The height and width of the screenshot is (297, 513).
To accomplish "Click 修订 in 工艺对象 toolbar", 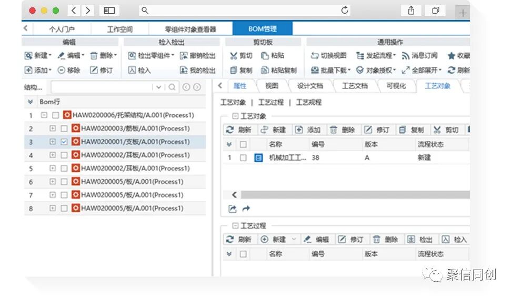I will [x=377, y=130].
